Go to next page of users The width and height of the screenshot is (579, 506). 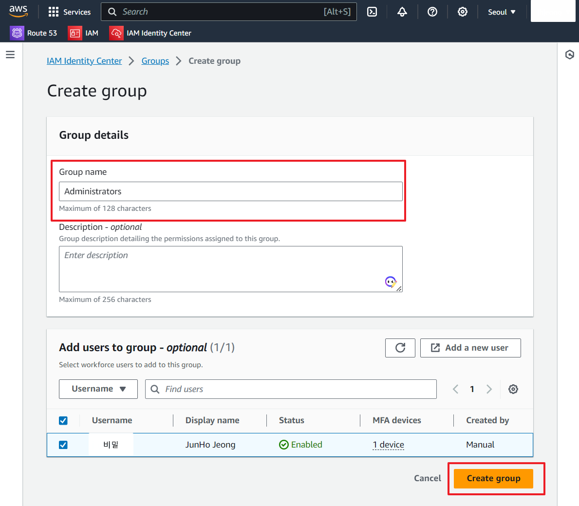tap(489, 389)
